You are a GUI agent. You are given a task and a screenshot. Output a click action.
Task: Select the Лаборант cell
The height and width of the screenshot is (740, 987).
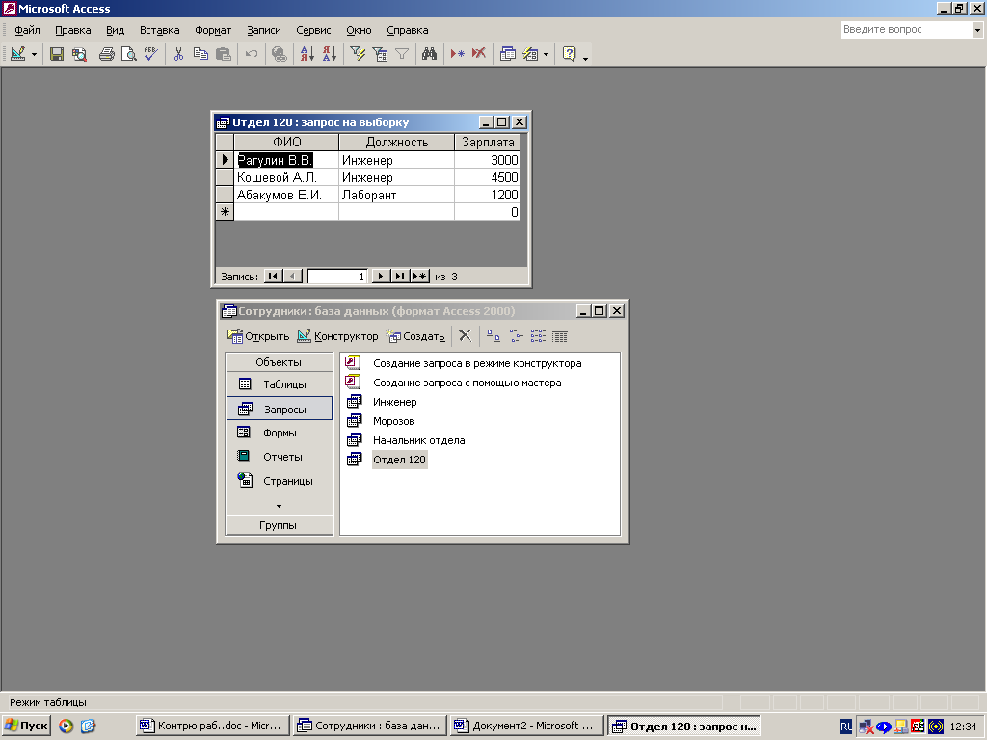click(x=396, y=195)
